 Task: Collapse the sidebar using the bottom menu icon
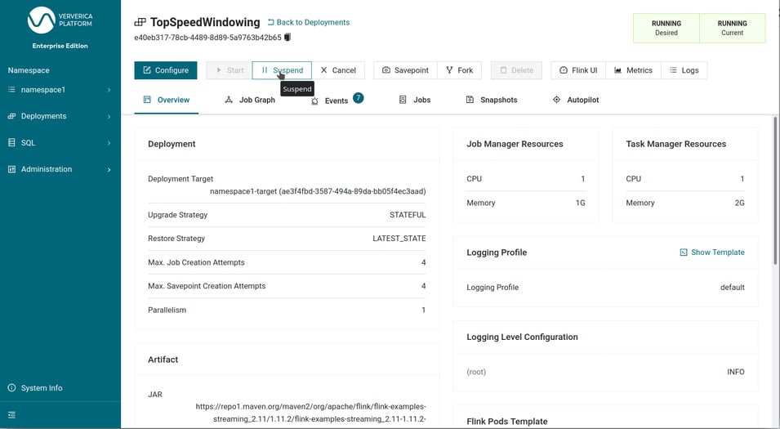coord(12,415)
